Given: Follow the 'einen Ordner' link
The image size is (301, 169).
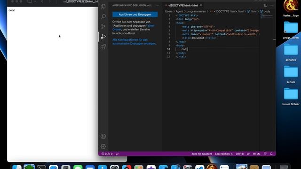Looking at the screenshot, I should (134, 28).
